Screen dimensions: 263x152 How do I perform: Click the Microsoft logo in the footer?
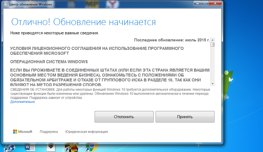23,132
